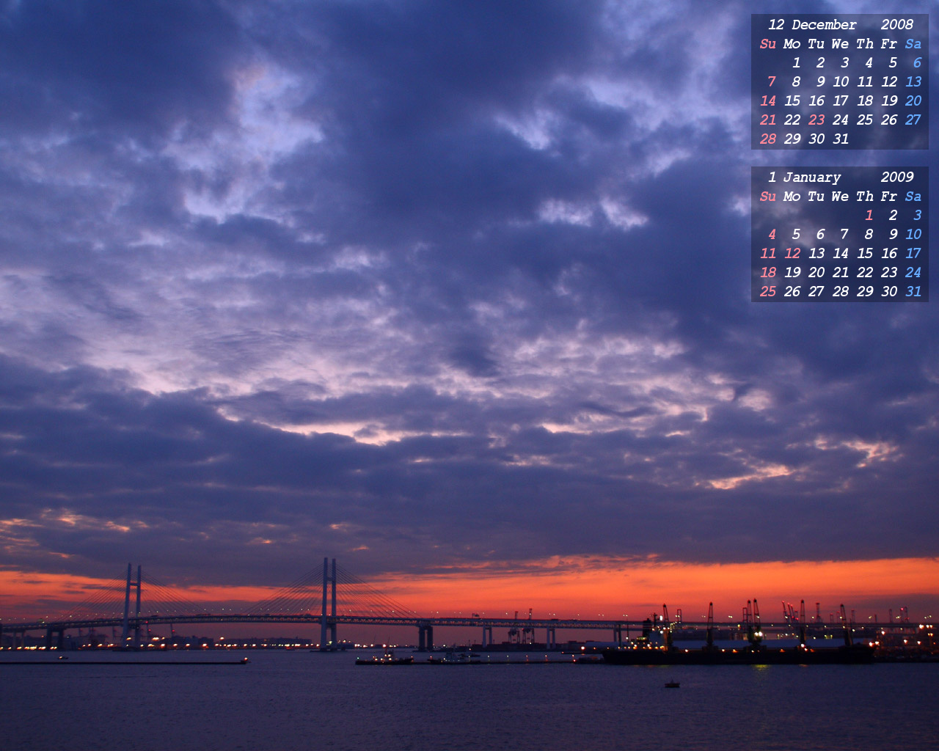Click the January 2009 calendar header

[840, 177]
